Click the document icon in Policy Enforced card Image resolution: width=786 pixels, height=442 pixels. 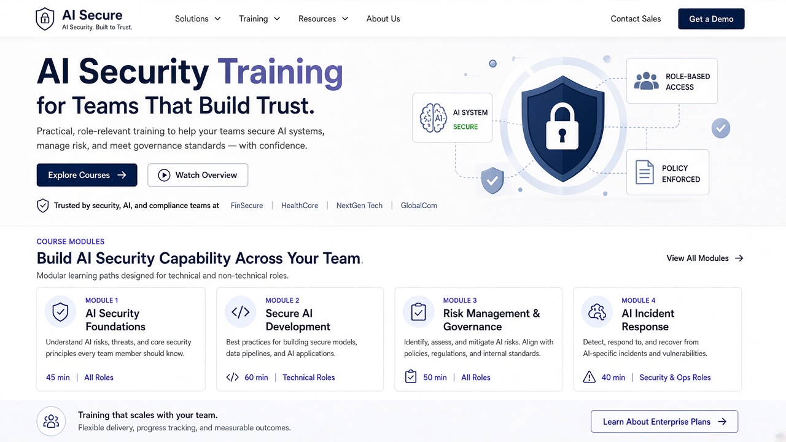pos(644,173)
